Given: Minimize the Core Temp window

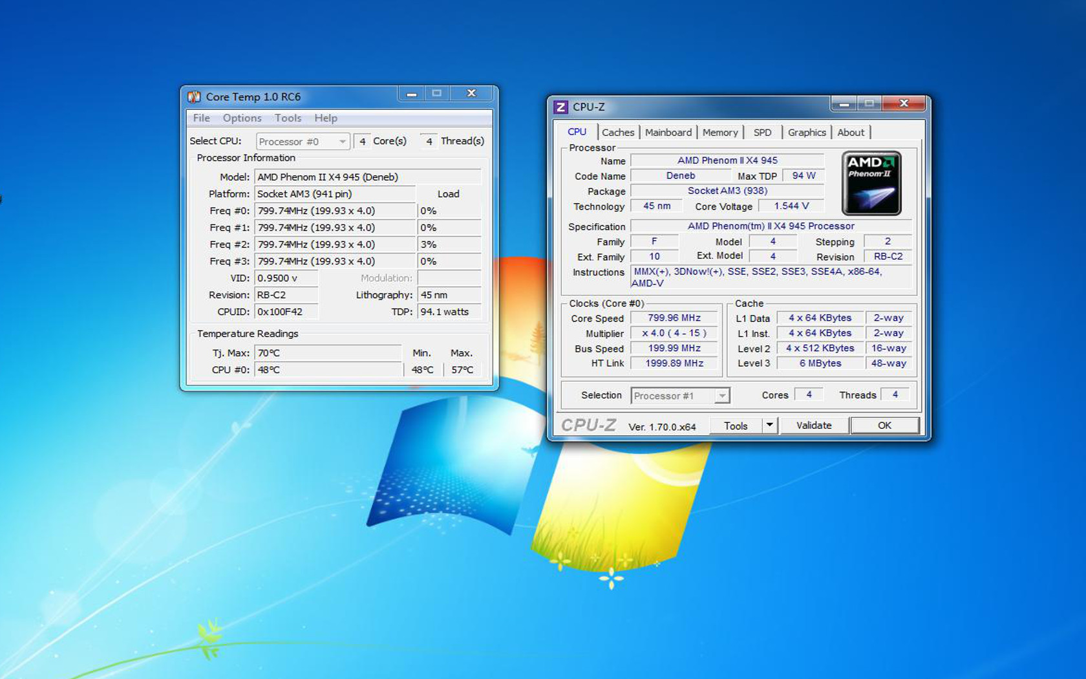Looking at the screenshot, I should tap(411, 94).
